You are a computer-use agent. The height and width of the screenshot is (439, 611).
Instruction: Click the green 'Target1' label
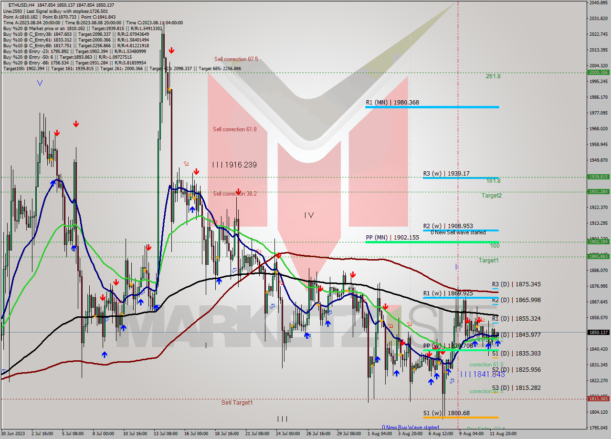[489, 261]
